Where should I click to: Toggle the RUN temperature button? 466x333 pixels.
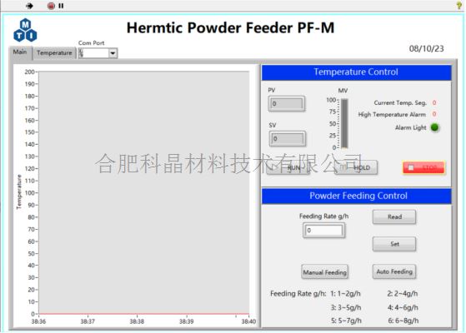point(288,167)
